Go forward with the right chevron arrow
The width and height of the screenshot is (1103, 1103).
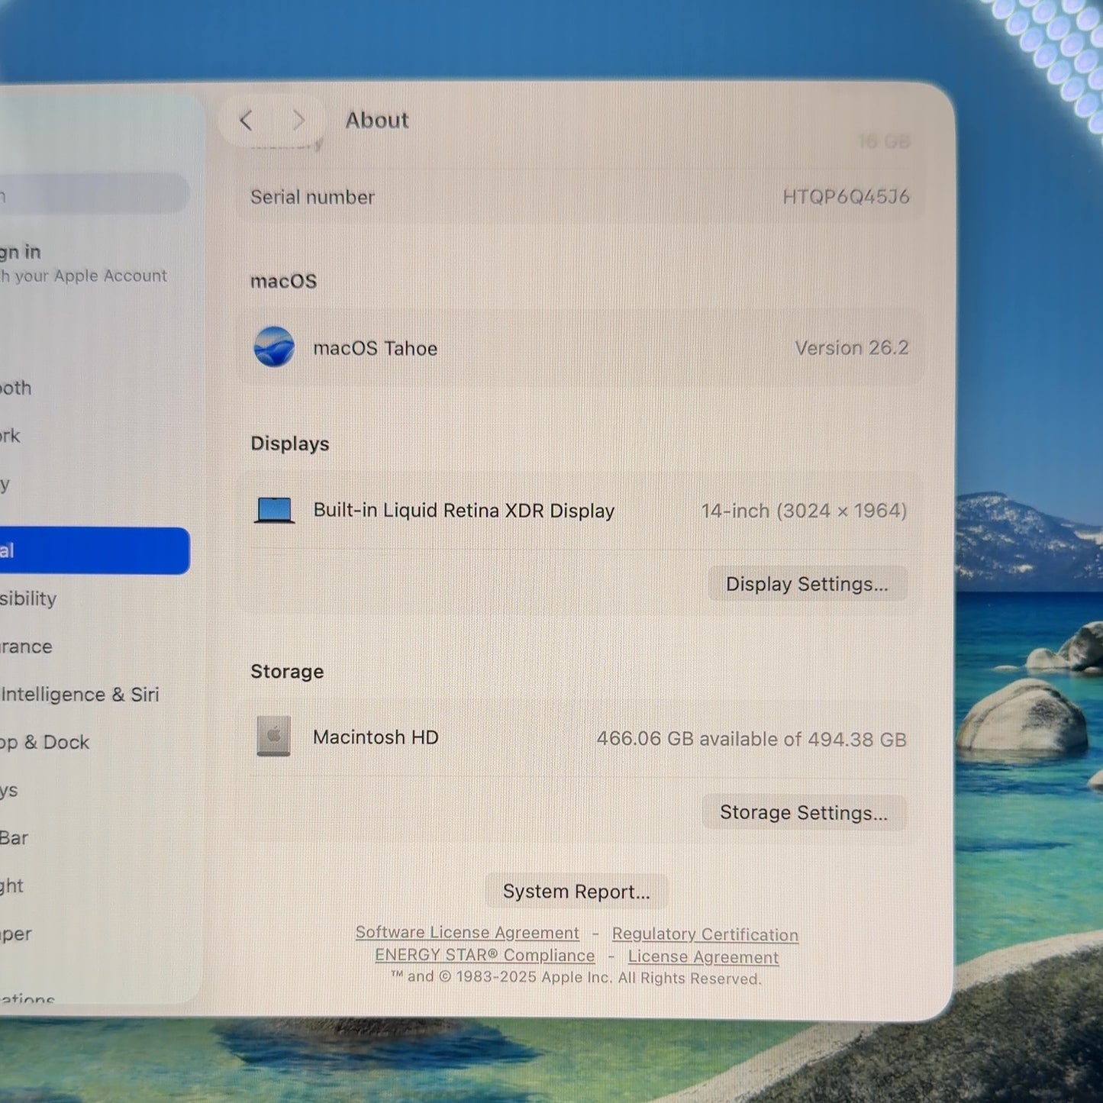pos(298,121)
